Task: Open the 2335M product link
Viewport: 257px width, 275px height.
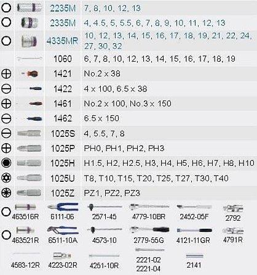Action: click(x=63, y=23)
